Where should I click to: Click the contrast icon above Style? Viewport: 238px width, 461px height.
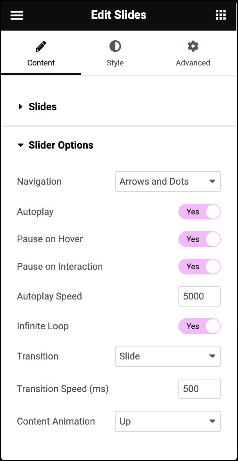click(115, 45)
